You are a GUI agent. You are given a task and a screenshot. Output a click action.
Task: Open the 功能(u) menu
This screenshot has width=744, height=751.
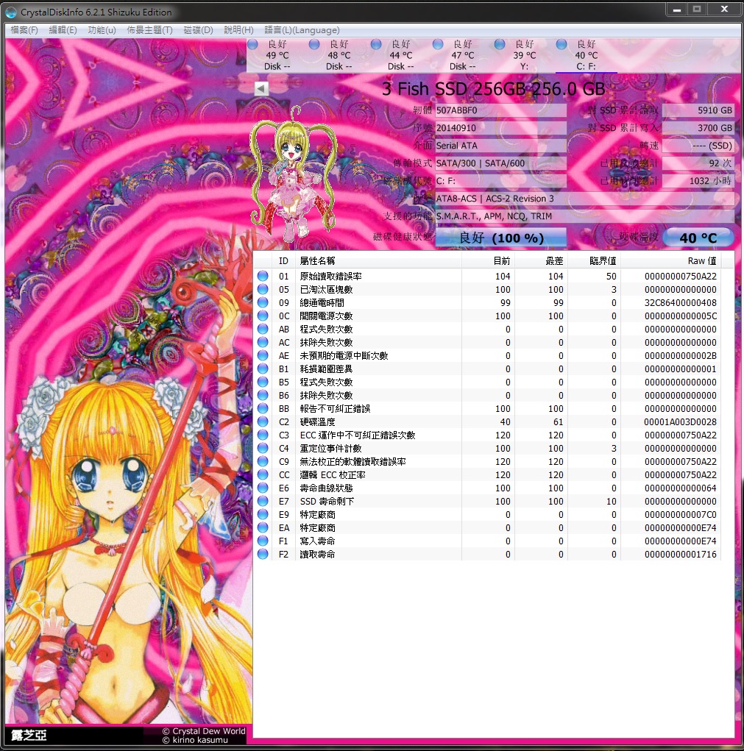(x=102, y=30)
